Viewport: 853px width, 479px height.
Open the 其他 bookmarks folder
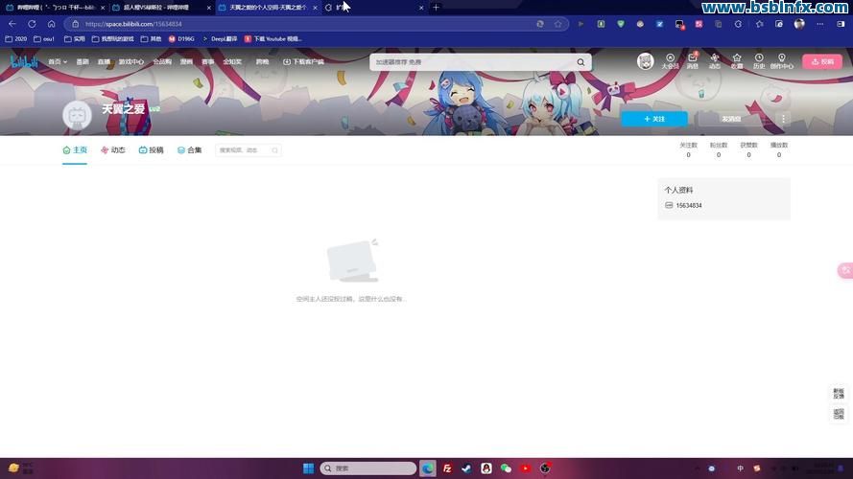152,39
